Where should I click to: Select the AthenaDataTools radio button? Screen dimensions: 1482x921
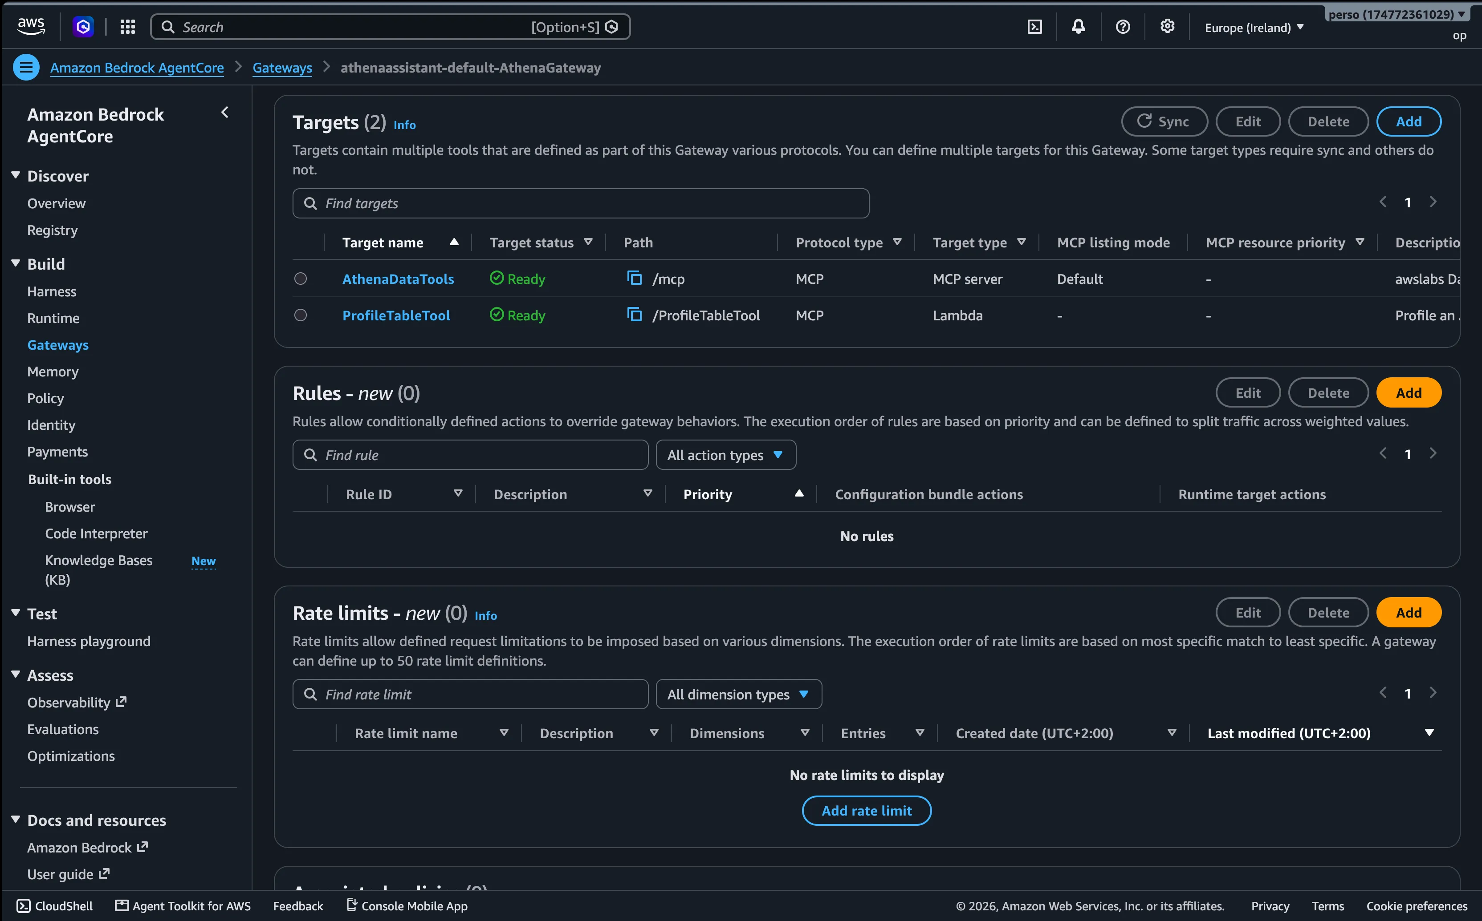tap(301, 279)
